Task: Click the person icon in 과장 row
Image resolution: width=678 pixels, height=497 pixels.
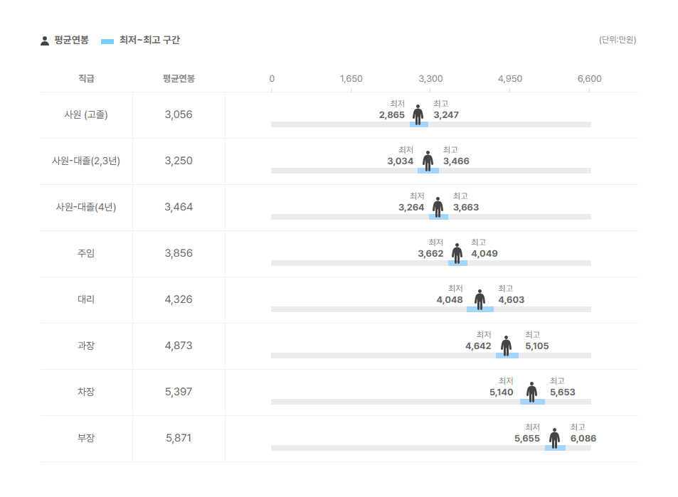Action: tap(506, 345)
